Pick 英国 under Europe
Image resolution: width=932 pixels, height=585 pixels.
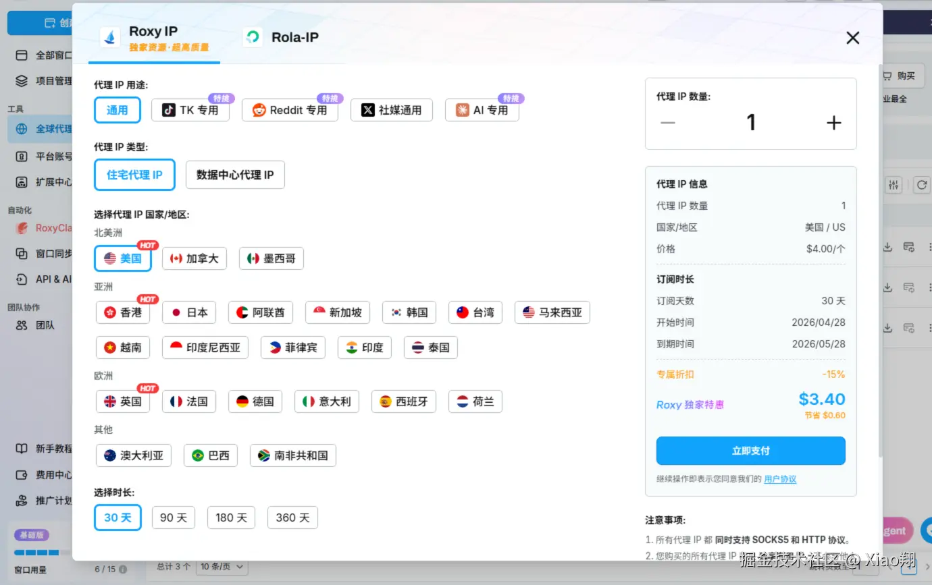(x=123, y=401)
